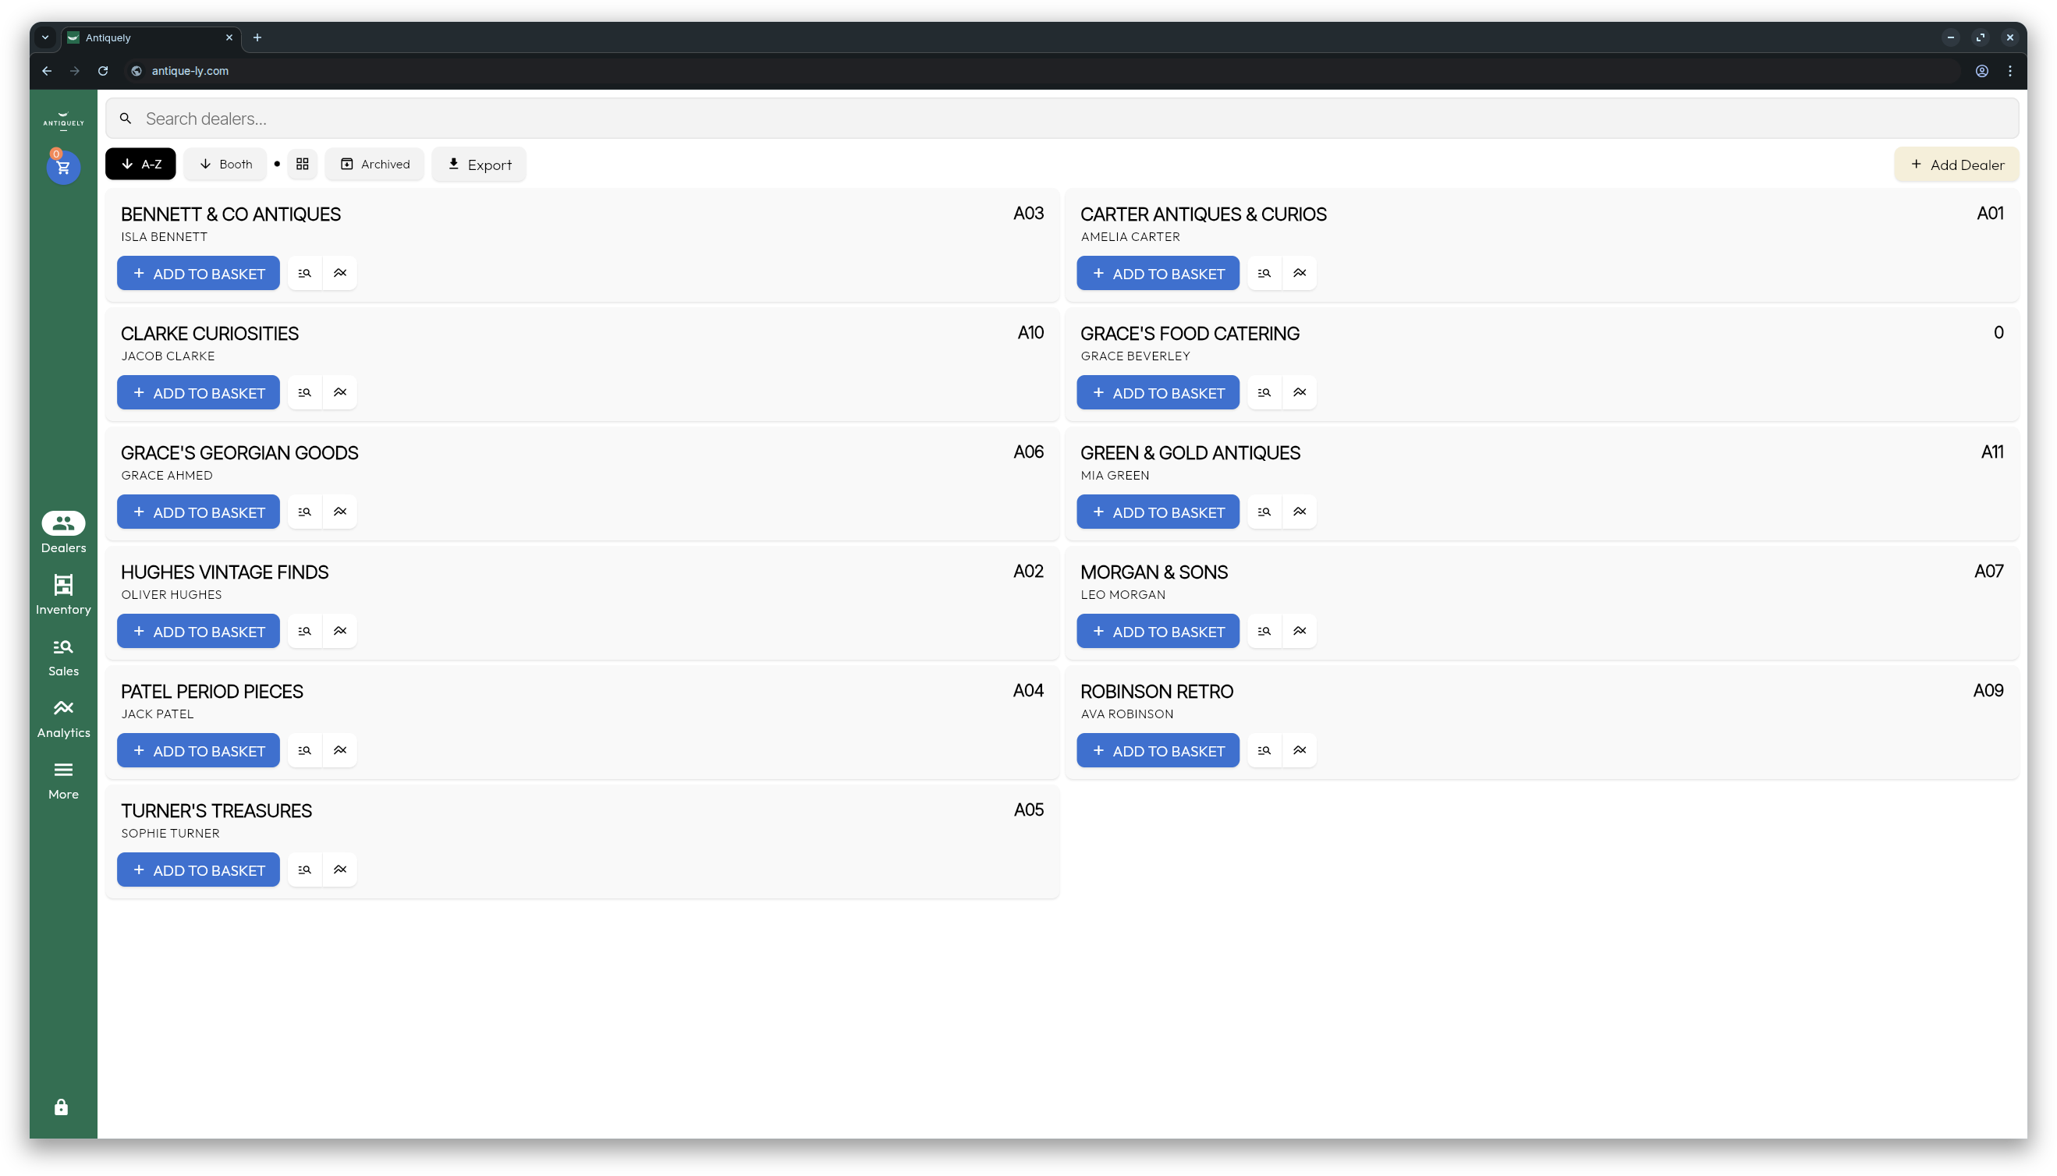This screenshot has height=1176, width=2057.
Task: Add Grace's Food Catering to basket
Action: tap(1158, 392)
